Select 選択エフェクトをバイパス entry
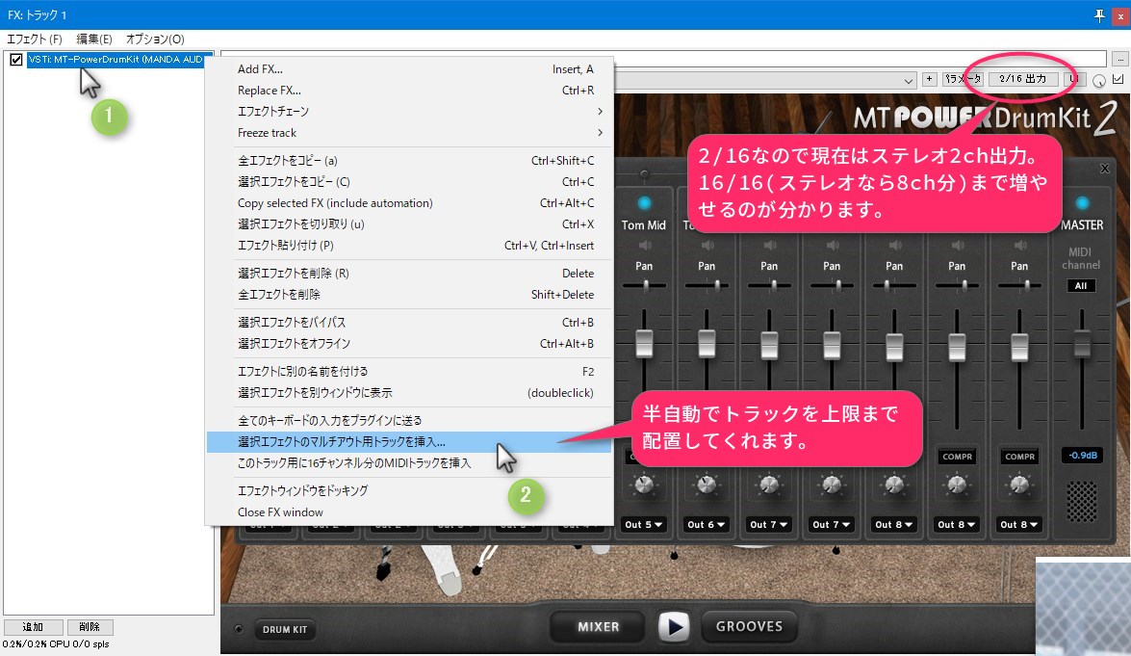Viewport: 1131px width, 656px height. pyautogui.click(x=410, y=322)
